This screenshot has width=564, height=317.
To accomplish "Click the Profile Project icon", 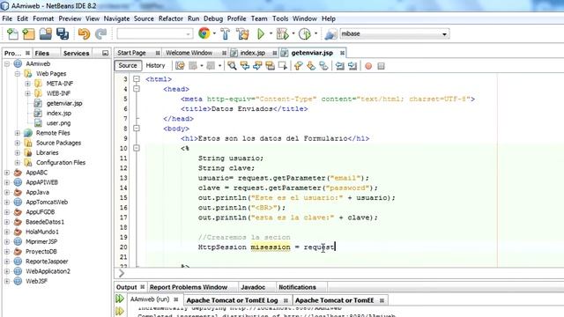I will 305,33.
